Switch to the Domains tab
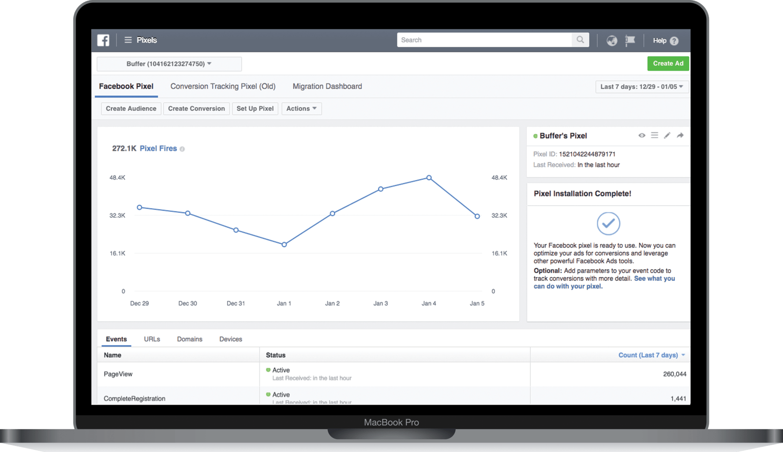Image resolution: width=783 pixels, height=452 pixels. [x=190, y=339]
